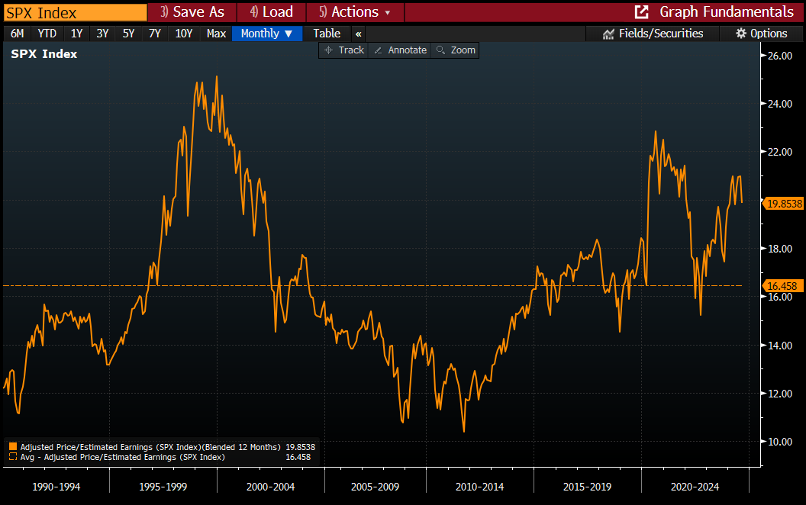
Task: Click the 2000-2004 x-axis label
Action: coord(270,487)
